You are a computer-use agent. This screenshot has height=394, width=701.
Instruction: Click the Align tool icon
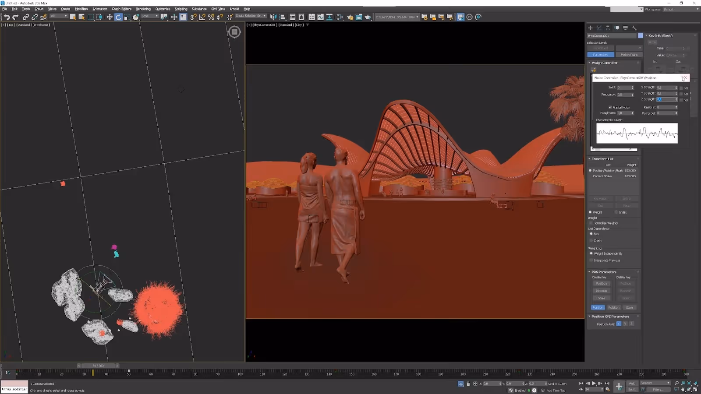click(x=282, y=17)
